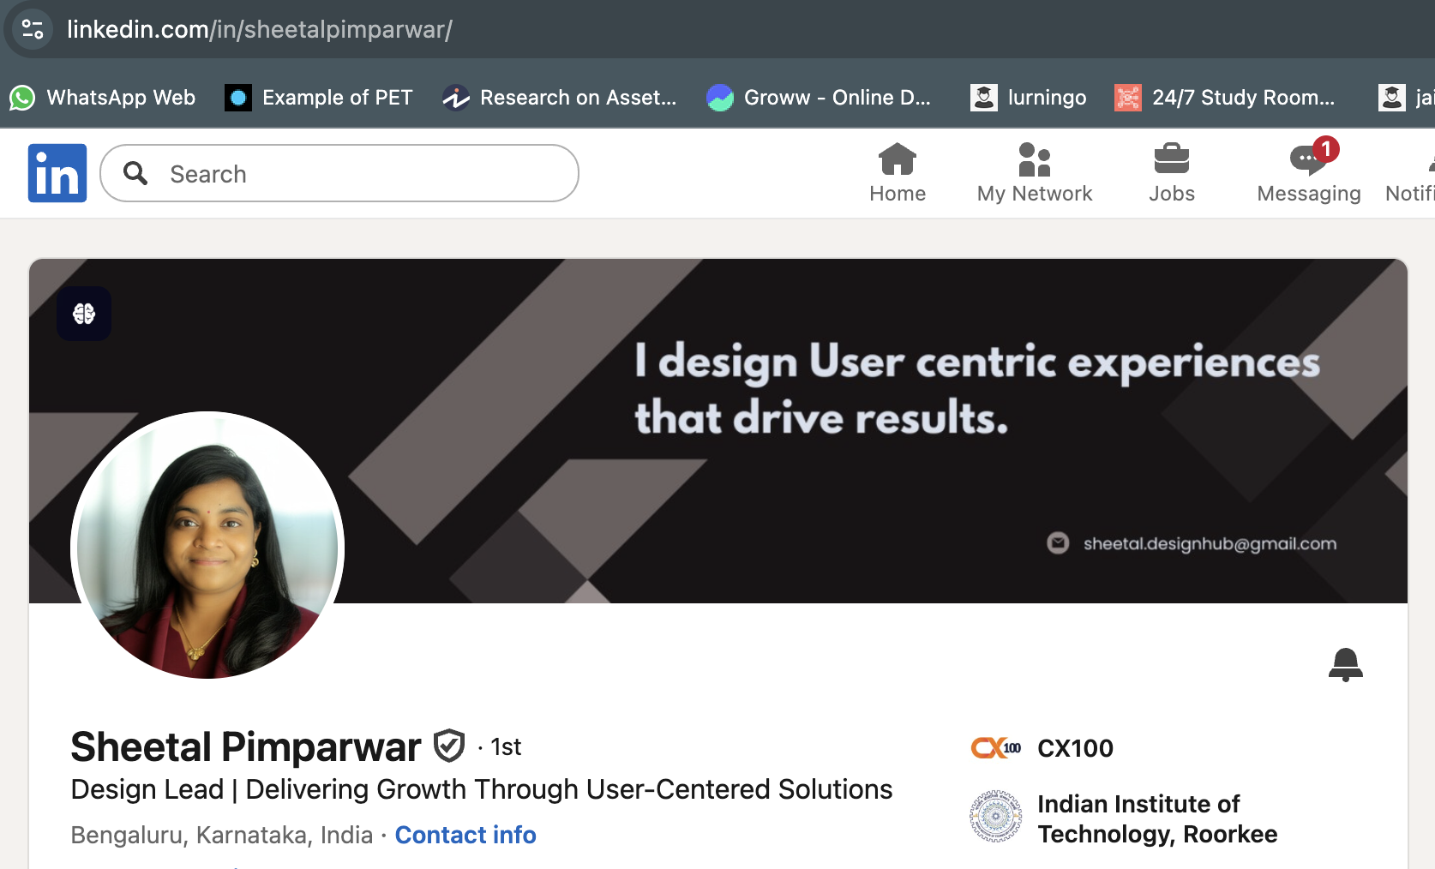1435x869 pixels.
Task: Click the browser address bar URL
Action: coord(259,28)
